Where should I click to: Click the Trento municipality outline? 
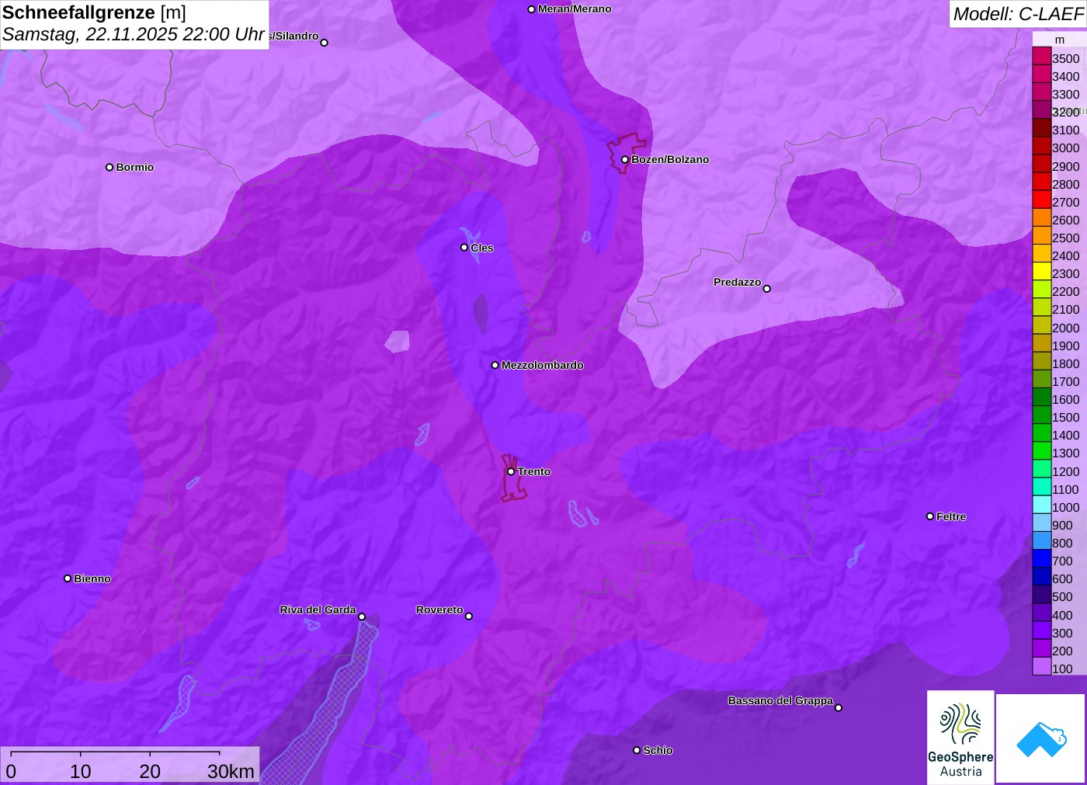click(512, 478)
